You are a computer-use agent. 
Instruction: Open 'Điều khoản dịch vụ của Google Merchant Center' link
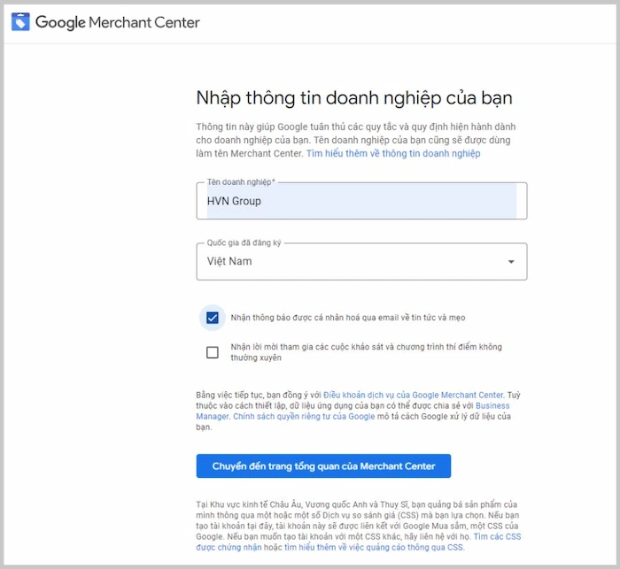(413, 395)
